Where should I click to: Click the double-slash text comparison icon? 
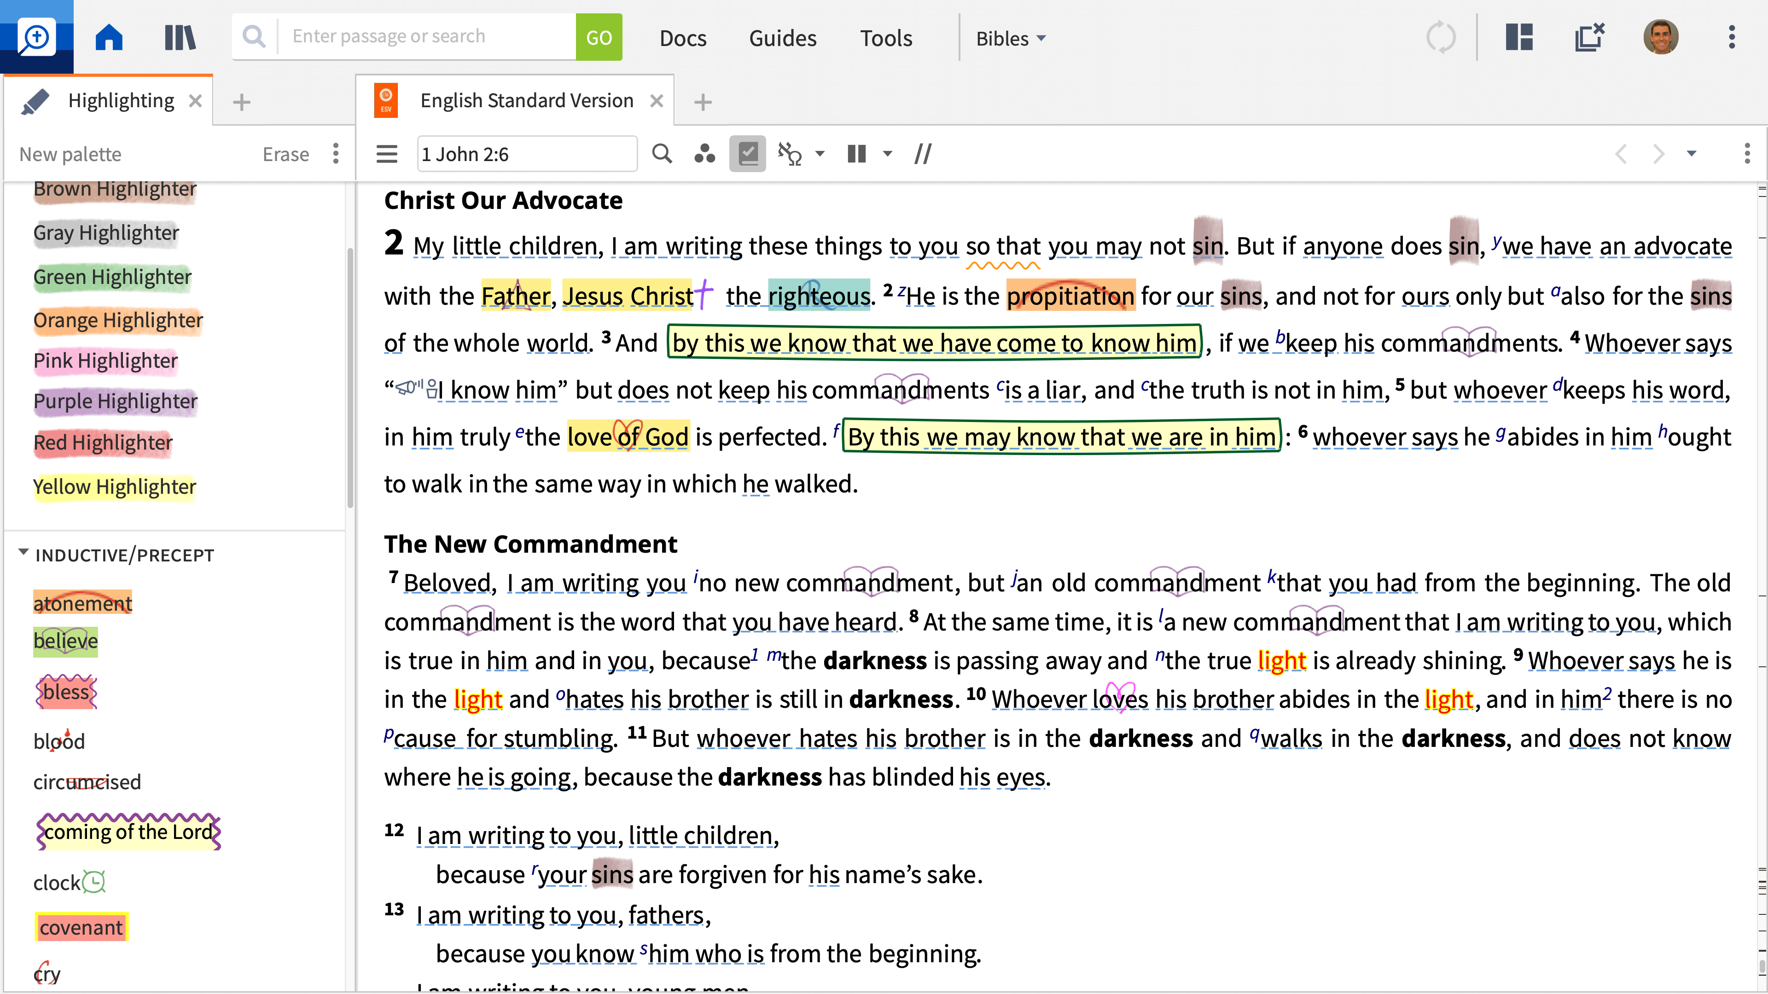923,154
